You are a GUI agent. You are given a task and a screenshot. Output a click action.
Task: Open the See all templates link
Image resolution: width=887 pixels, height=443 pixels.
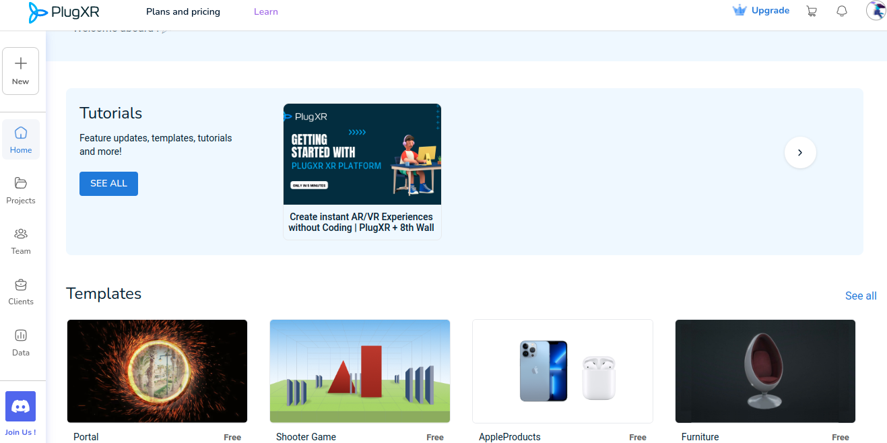point(861,296)
